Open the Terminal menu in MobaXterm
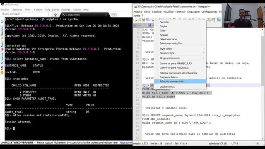Screen dimensions: 265x149 click(x=5, y=10)
